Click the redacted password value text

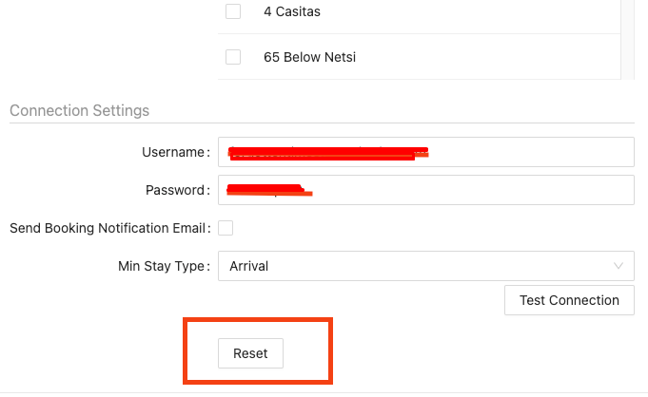point(269,190)
